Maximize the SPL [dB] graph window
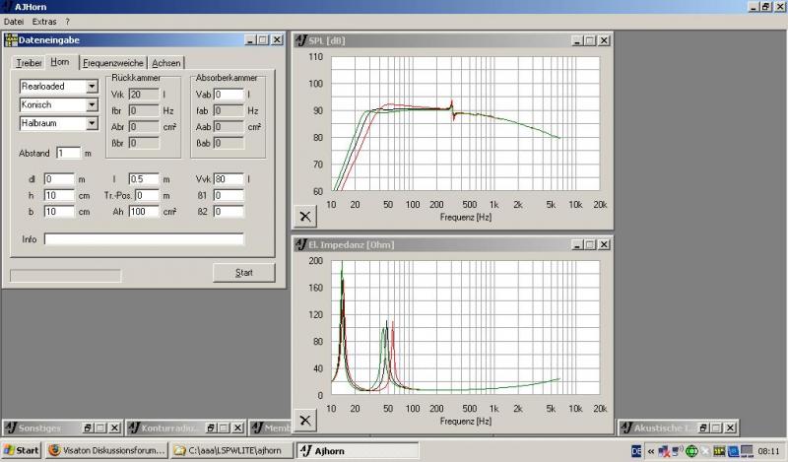 click(x=589, y=40)
